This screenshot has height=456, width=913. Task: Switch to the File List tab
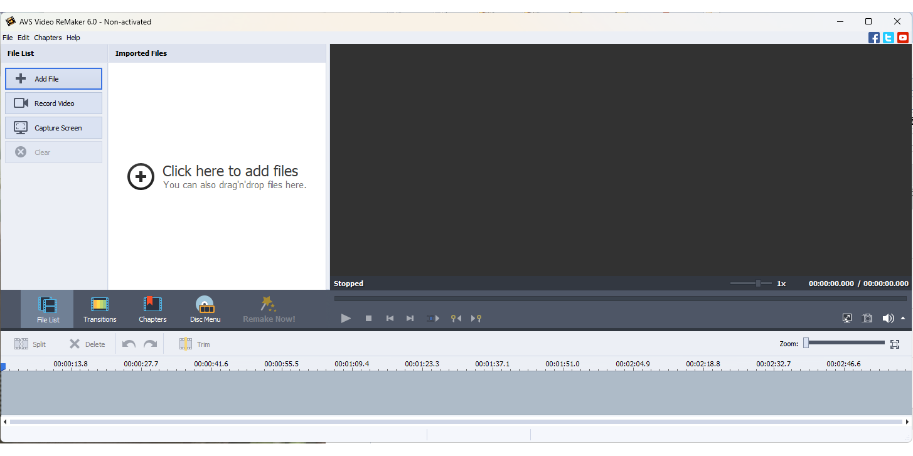(x=48, y=309)
